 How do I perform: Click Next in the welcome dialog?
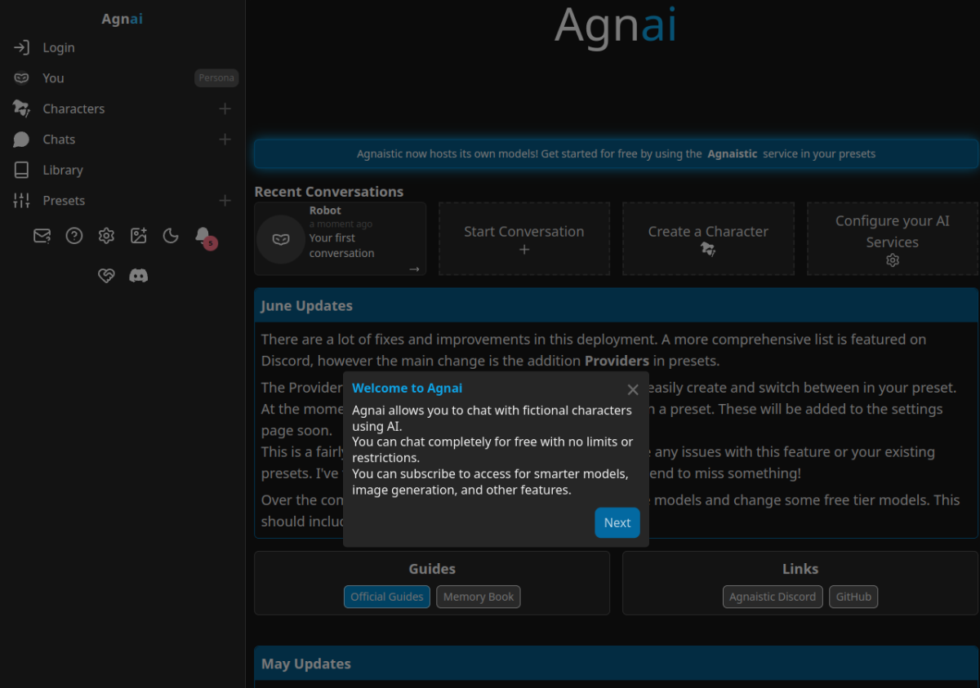[x=617, y=523]
